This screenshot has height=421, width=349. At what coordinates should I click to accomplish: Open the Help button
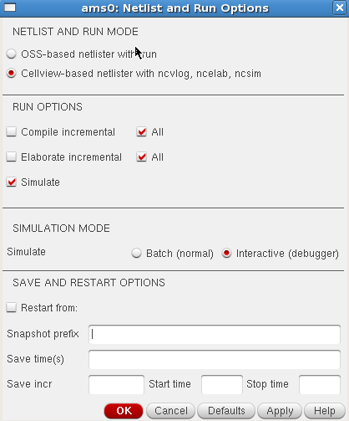pos(325,411)
